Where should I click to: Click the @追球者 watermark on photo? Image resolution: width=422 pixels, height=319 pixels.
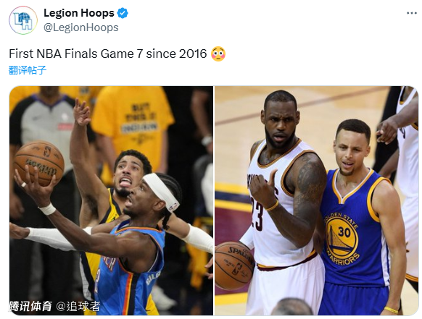click(x=78, y=306)
